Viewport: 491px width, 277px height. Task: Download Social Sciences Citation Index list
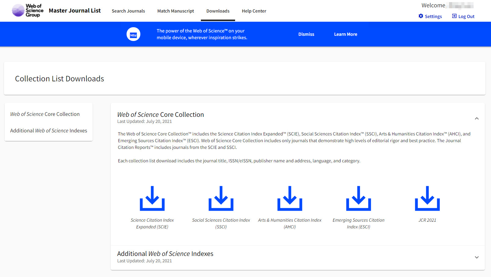[x=221, y=198]
